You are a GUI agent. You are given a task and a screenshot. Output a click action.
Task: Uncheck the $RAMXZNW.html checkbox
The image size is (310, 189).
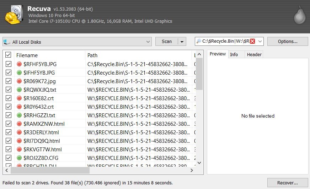point(9,124)
